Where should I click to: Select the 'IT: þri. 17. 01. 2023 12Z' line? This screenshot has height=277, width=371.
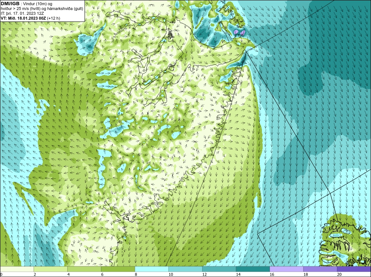(x=22, y=13)
